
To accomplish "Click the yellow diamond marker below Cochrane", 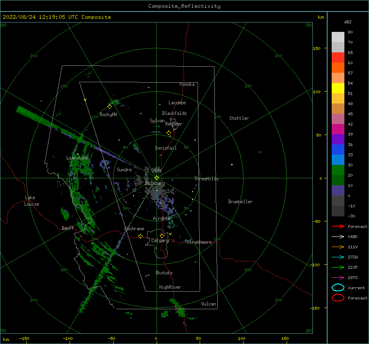I will [x=140, y=236].
